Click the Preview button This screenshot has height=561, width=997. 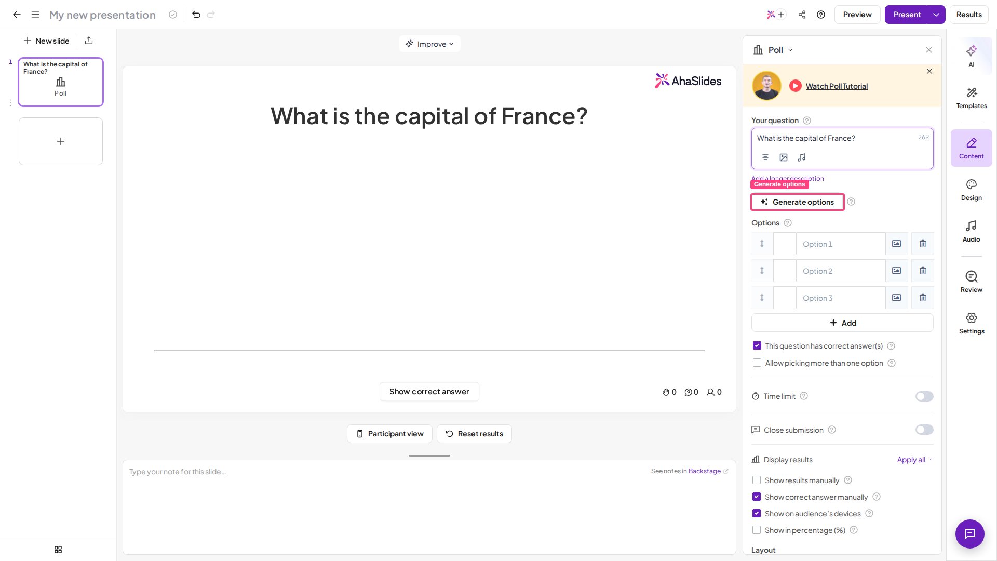[857, 15]
